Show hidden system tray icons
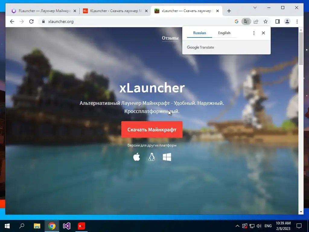This screenshot has height=232, width=309. [x=237, y=226]
